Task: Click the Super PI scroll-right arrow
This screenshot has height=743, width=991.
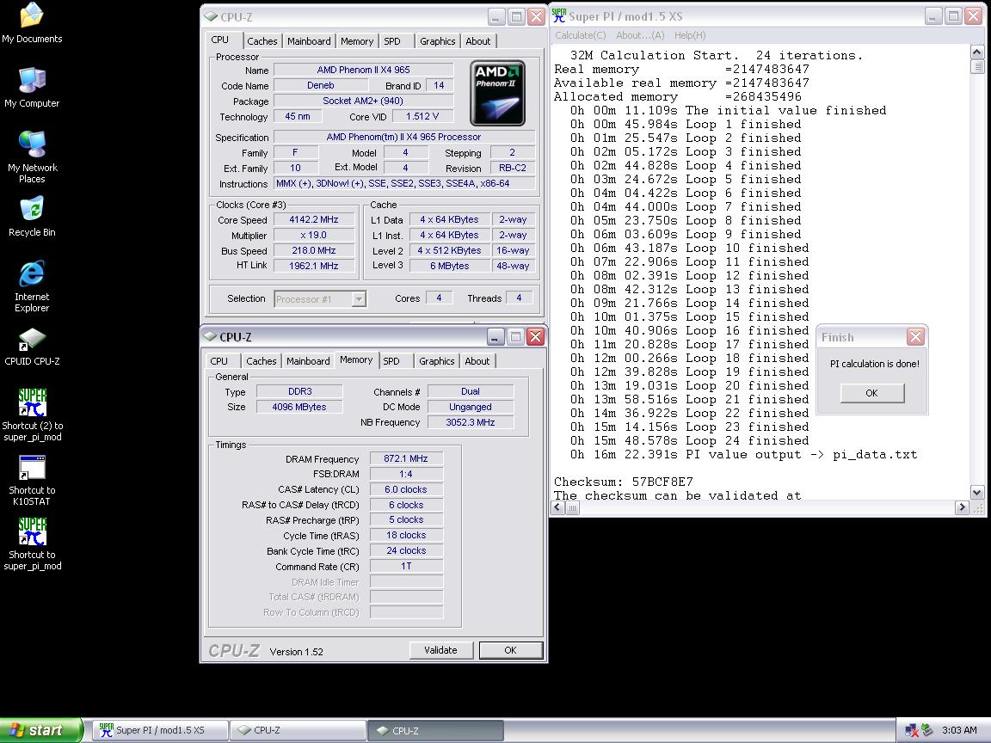Action: (x=962, y=507)
